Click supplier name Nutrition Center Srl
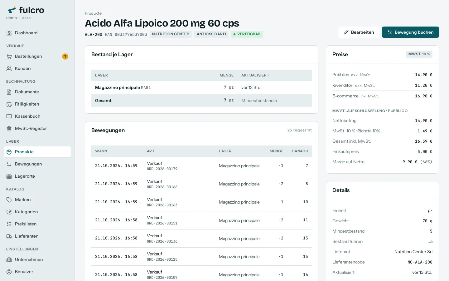The image size is (449, 281). 413,252
